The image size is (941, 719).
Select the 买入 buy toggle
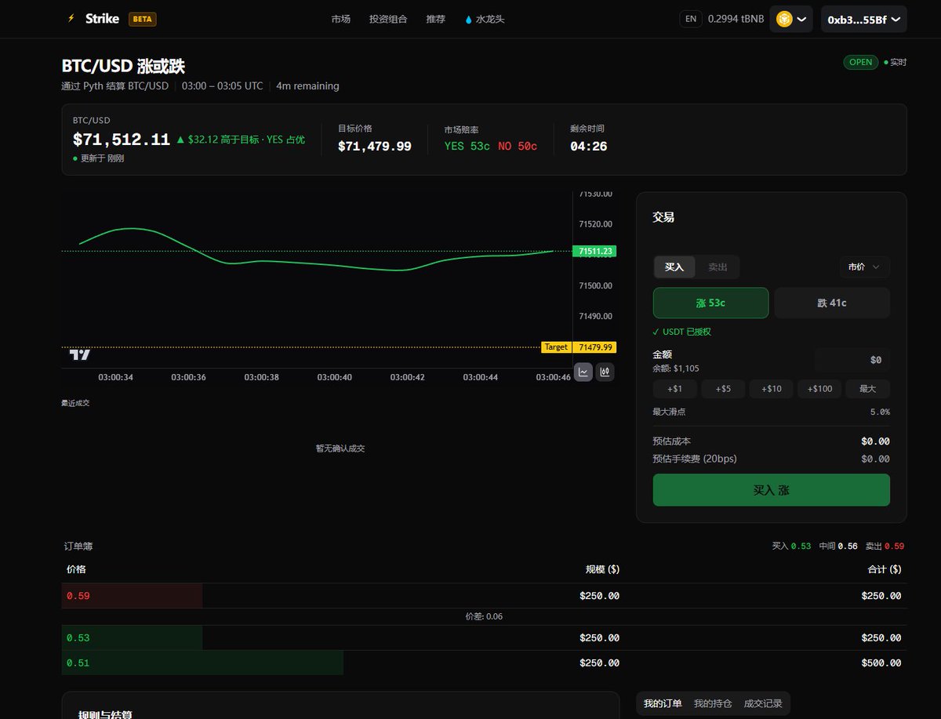pos(674,267)
